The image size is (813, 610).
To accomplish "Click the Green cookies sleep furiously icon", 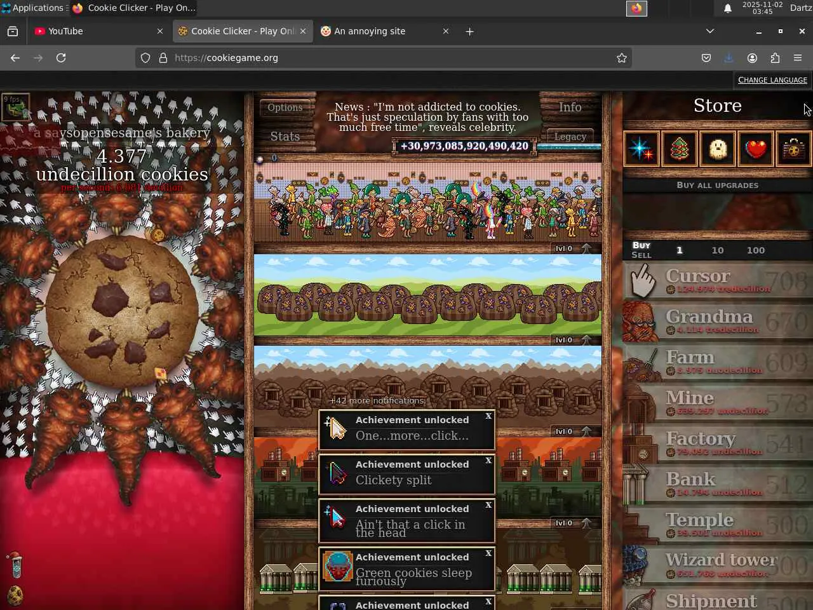I will click(337, 566).
